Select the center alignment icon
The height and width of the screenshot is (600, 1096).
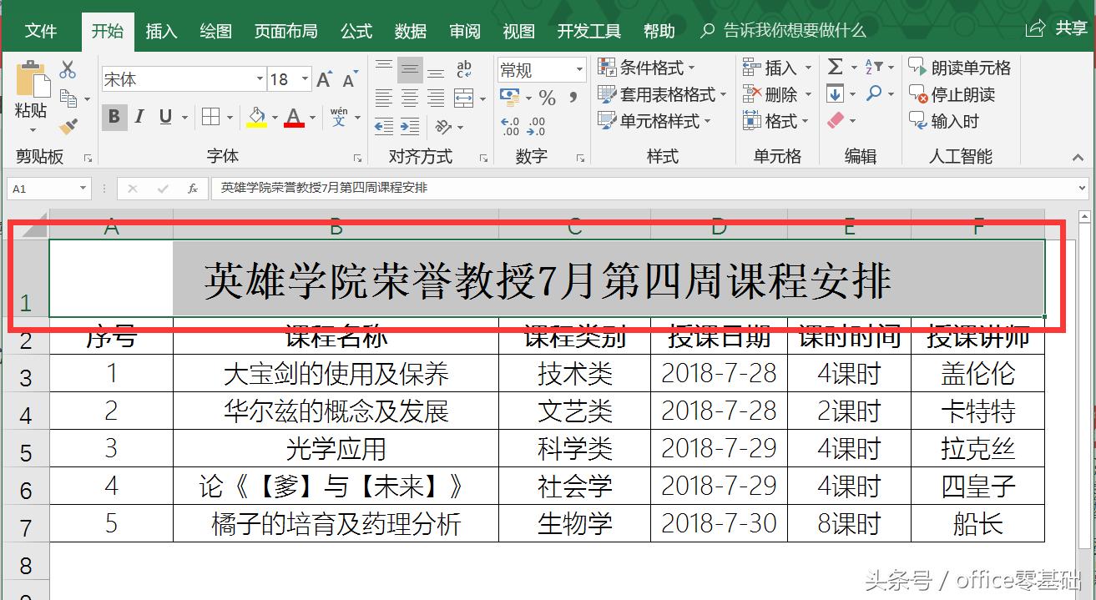pyautogui.click(x=411, y=98)
